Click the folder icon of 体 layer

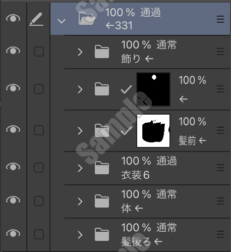[x=102, y=201]
